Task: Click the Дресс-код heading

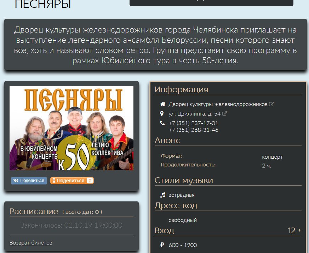Action: [176, 206]
